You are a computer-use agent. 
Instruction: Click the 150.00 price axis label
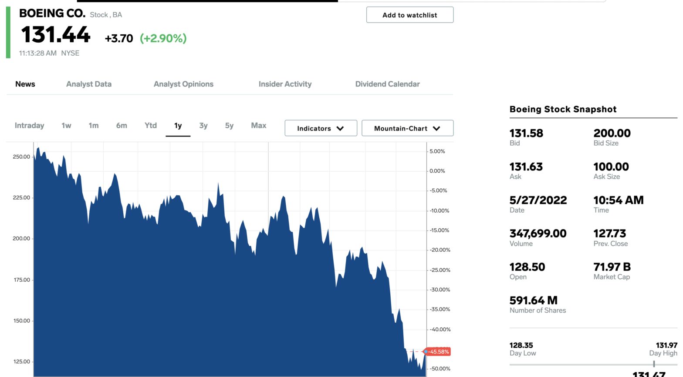21,320
